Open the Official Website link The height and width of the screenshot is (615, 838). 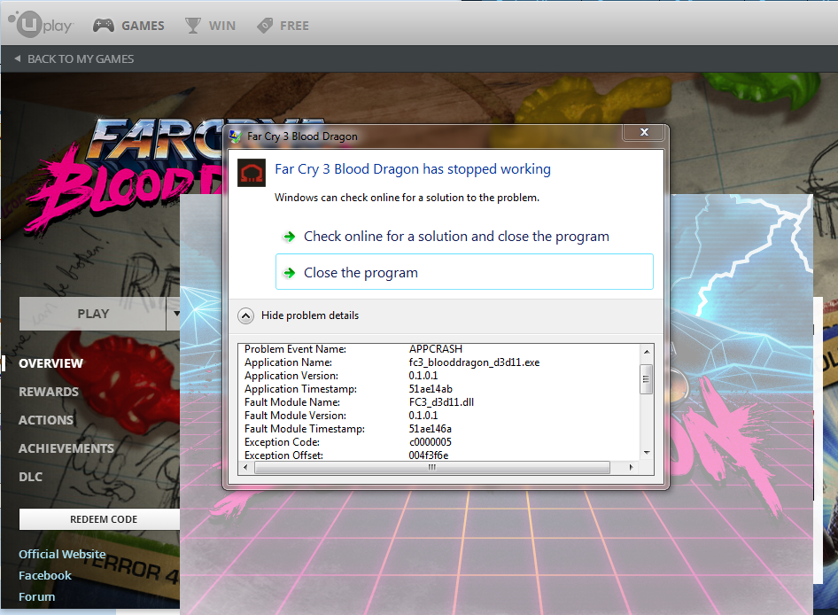point(62,554)
